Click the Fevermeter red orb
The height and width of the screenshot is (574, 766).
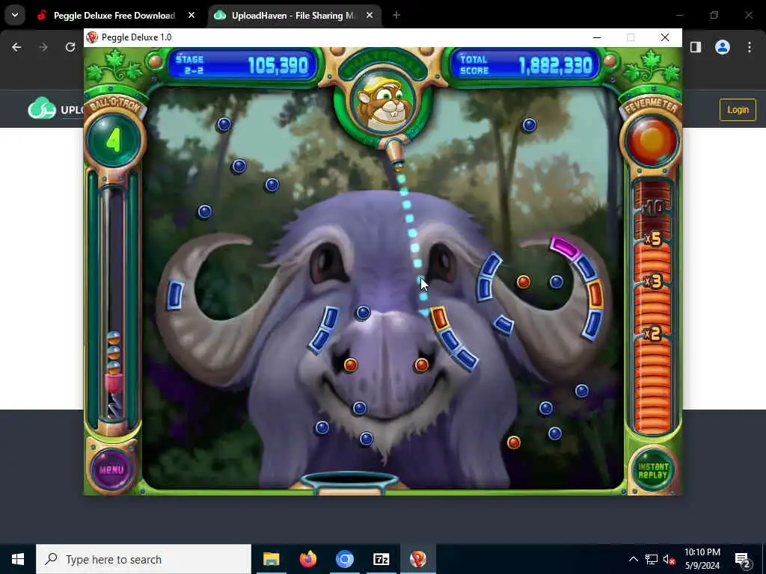pyautogui.click(x=652, y=141)
